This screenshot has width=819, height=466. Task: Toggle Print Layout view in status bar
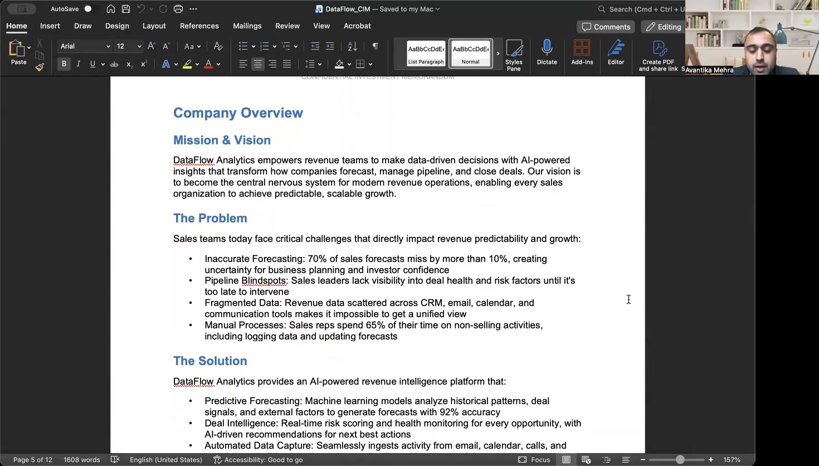pos(566,460)
